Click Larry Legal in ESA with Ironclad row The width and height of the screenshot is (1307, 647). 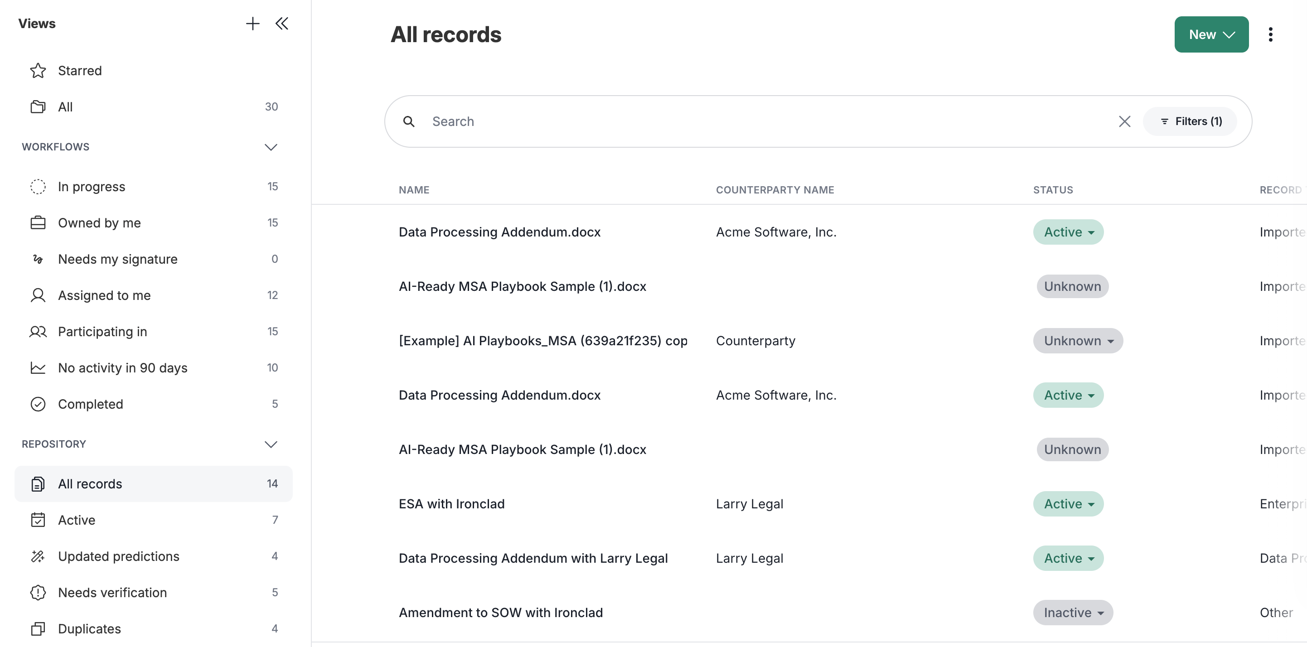750,504
